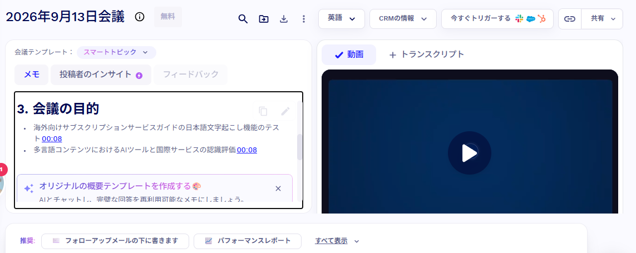Open パフォーマンスレポート suggestion
Viewport: 636px width, 253px height.
[x=248, y=241]
